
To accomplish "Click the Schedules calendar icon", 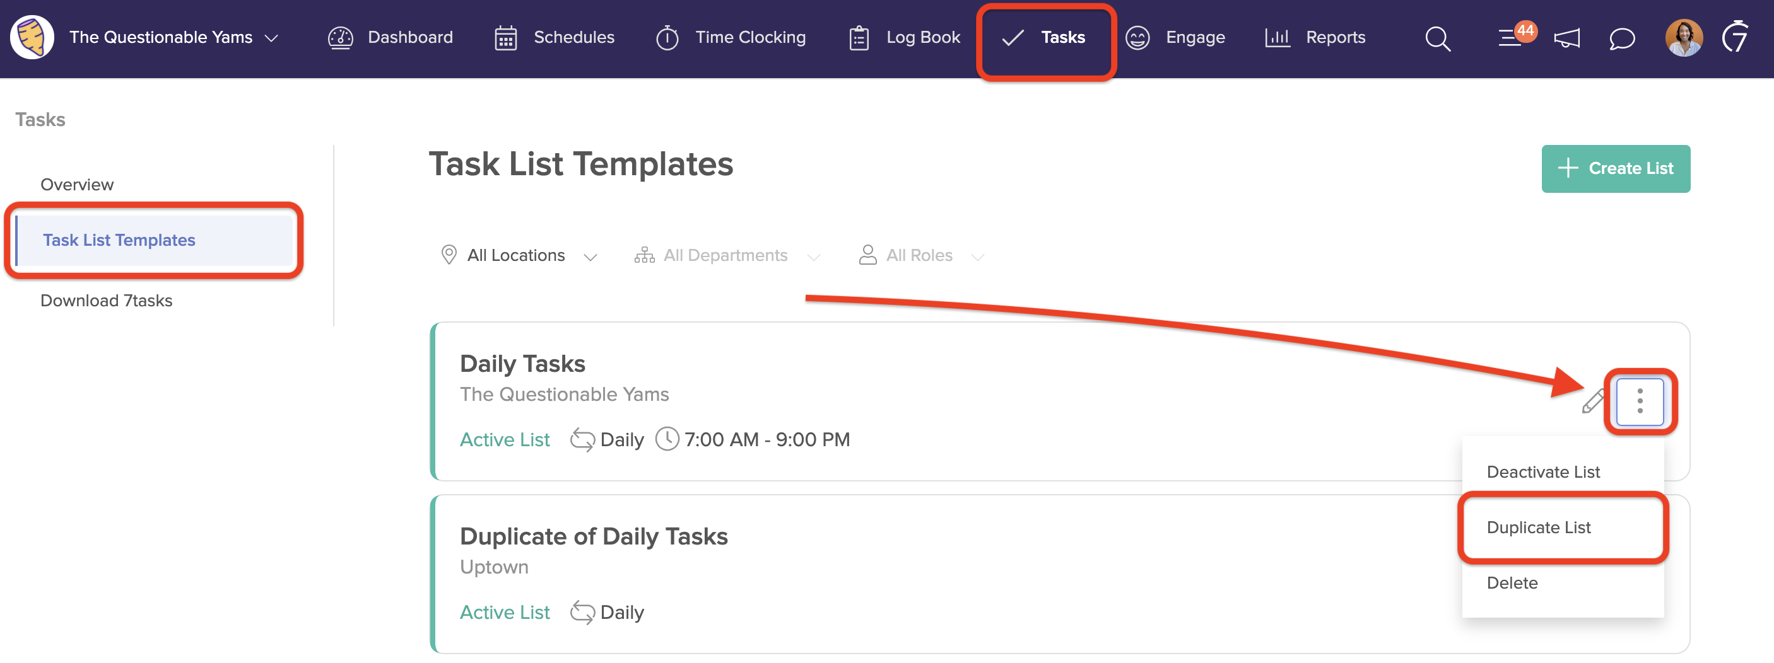I will 505,38.
